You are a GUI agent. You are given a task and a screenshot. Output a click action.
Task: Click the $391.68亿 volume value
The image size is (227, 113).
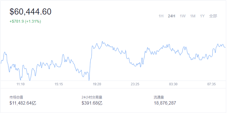click(x=92, y=103)
